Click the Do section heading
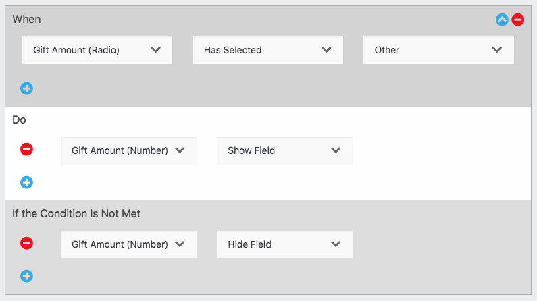 (x=19, y=119)
